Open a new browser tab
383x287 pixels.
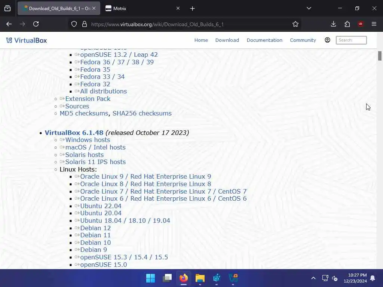(193, 9)
